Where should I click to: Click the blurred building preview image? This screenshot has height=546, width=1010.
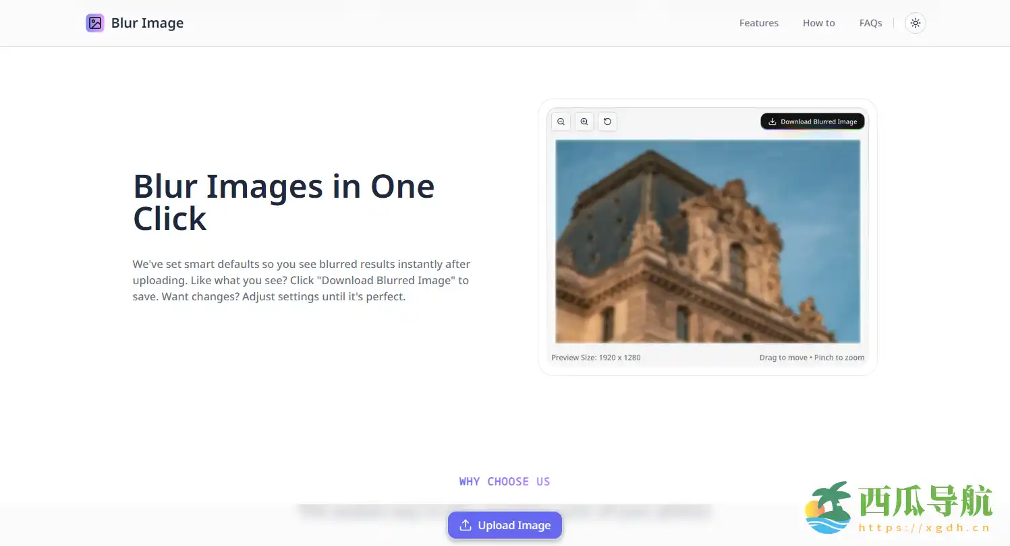click(707, 241)
